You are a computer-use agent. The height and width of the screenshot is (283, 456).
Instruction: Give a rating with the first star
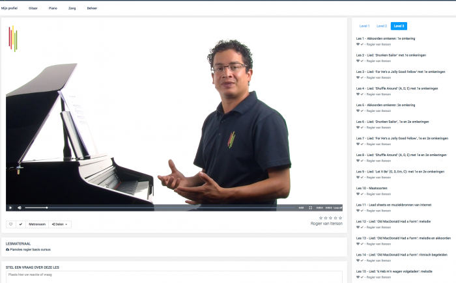click(x=321, y=218)
